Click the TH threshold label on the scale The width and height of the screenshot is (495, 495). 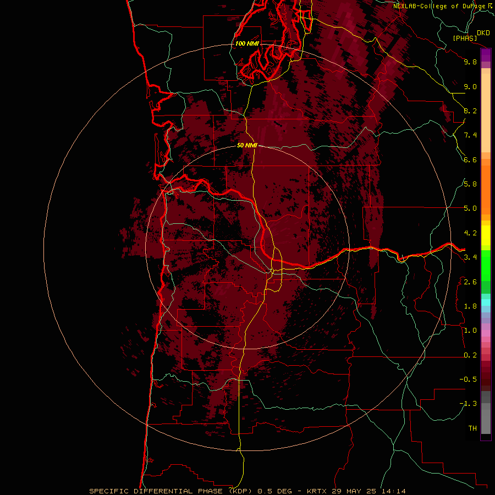coord(472,428)
